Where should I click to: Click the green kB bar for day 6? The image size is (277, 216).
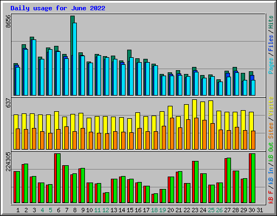coord(58,178)
